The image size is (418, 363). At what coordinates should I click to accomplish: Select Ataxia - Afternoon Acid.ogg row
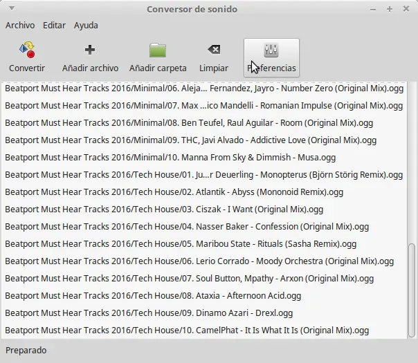[x=204, y=296]
